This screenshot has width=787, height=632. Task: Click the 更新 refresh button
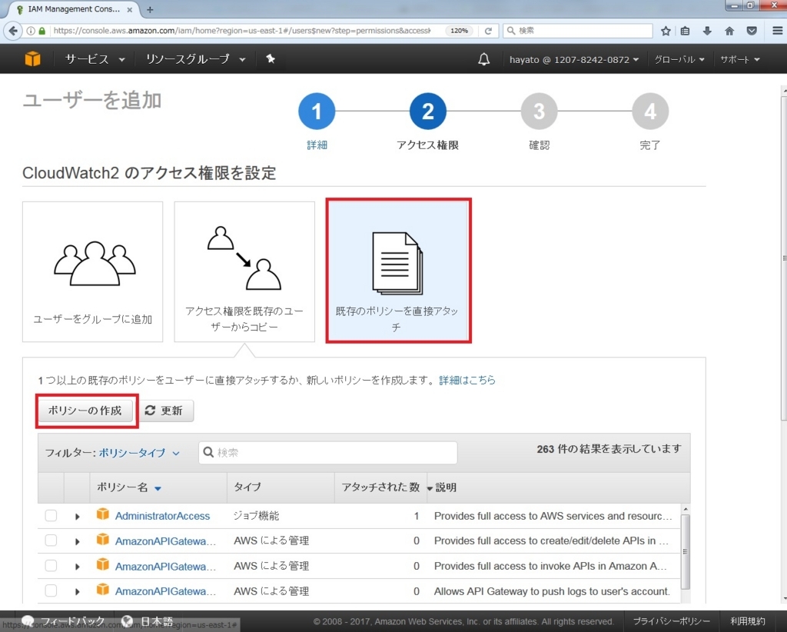click(x=164, y=411)
